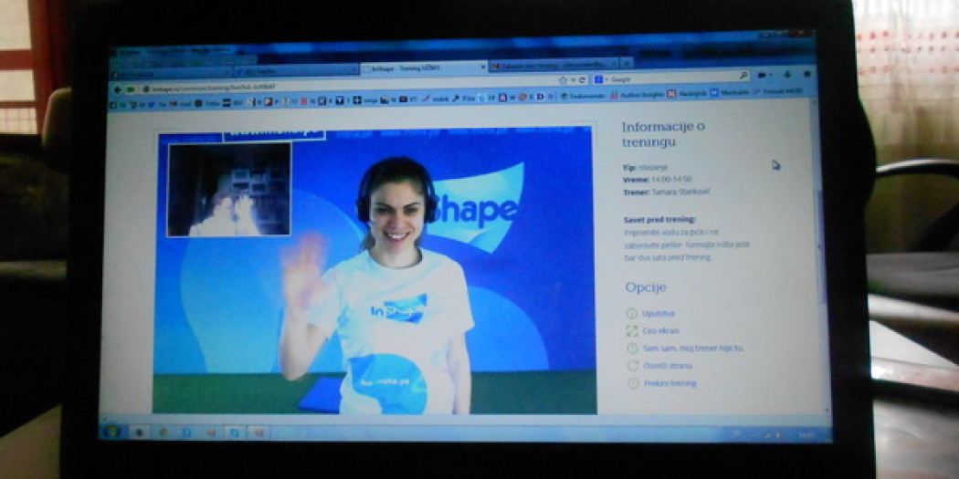Open the Google search engine dropdown
Image resolution: width=959 pixels, height=479 pixels.
tap(601, 78)
